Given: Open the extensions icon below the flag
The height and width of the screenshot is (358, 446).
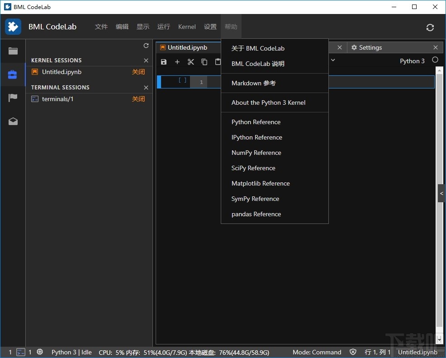Looking at the screenshot, I should (x=13, y=121).
